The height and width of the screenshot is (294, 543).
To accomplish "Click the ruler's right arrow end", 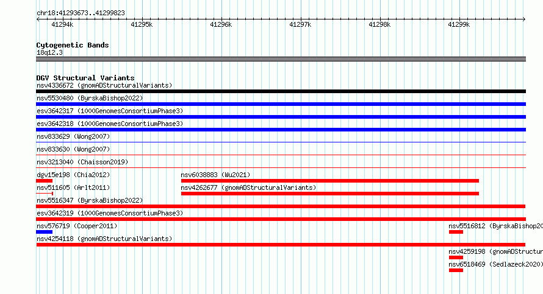I will (x=524, y=19).
